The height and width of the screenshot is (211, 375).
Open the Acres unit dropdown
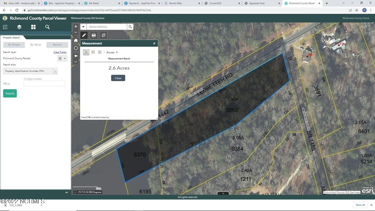(x=112, y=52)
